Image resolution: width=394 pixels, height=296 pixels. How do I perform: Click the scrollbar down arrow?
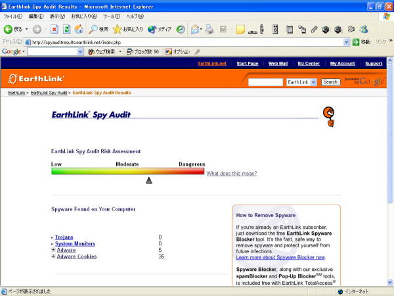pyautogui.click(x=390, y=282)
